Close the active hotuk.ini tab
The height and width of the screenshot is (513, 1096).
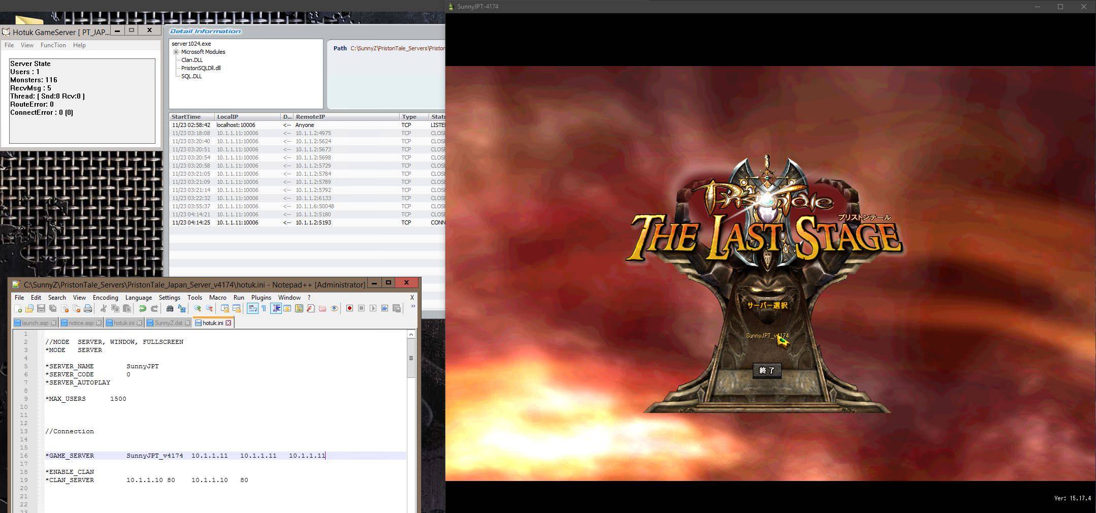click(x=229, y=323)
